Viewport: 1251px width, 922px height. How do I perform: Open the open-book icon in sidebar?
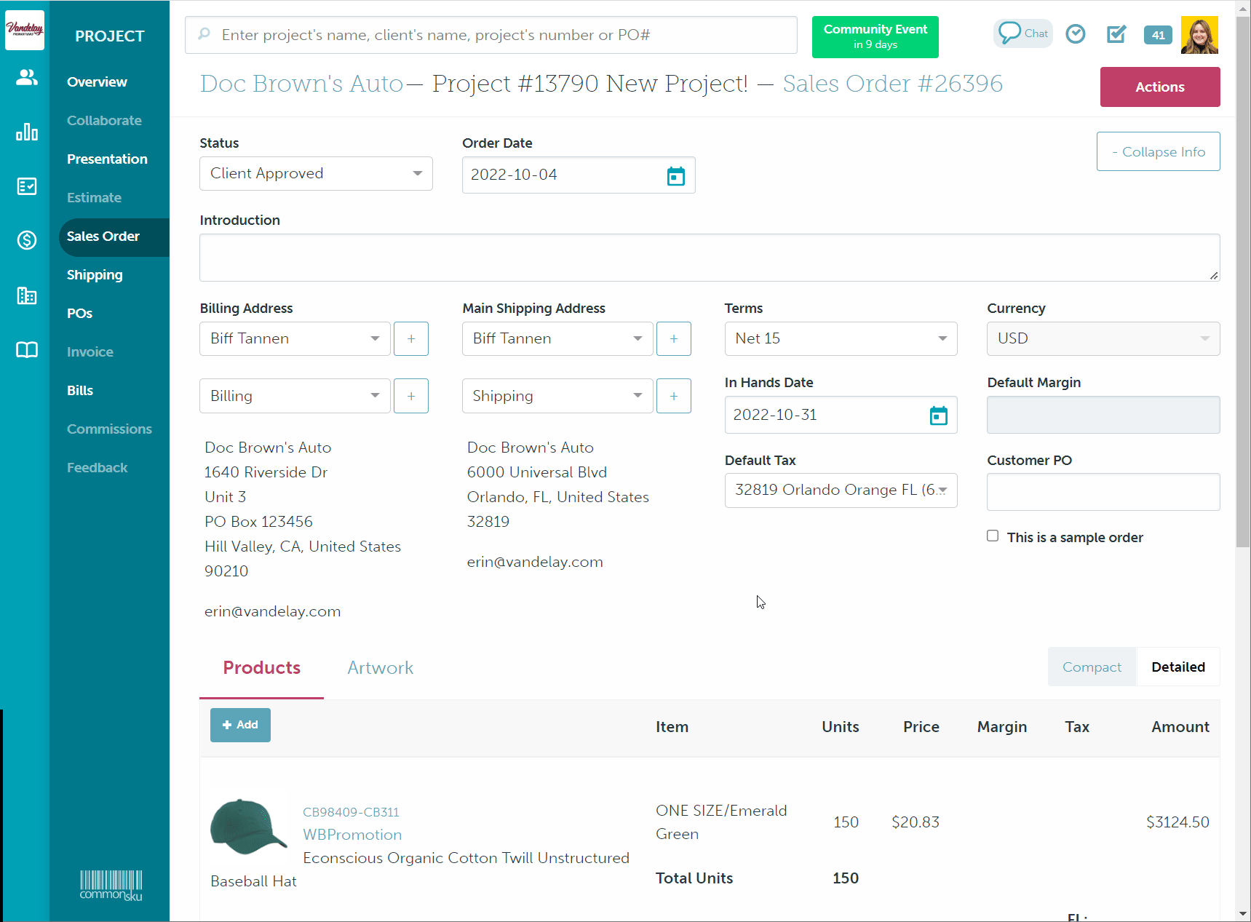coord(27,350)
